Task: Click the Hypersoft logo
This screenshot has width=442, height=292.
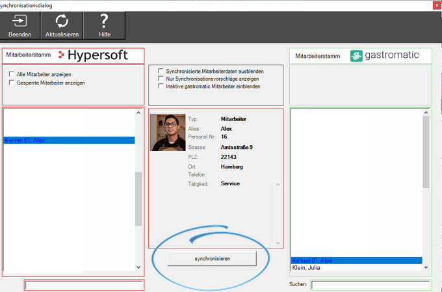Action: pyautogui.click(x=94, y=55)
